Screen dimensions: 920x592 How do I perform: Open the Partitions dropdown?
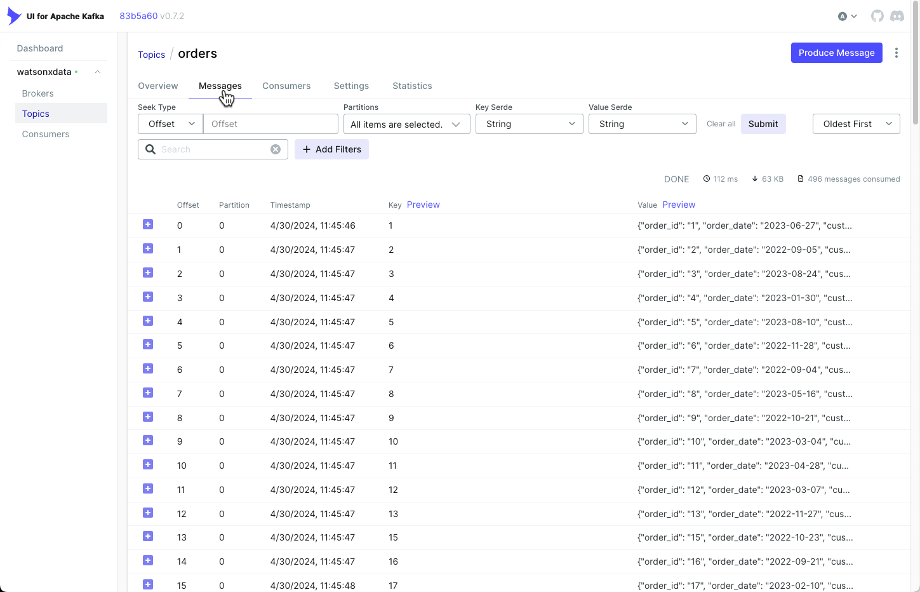406,124
